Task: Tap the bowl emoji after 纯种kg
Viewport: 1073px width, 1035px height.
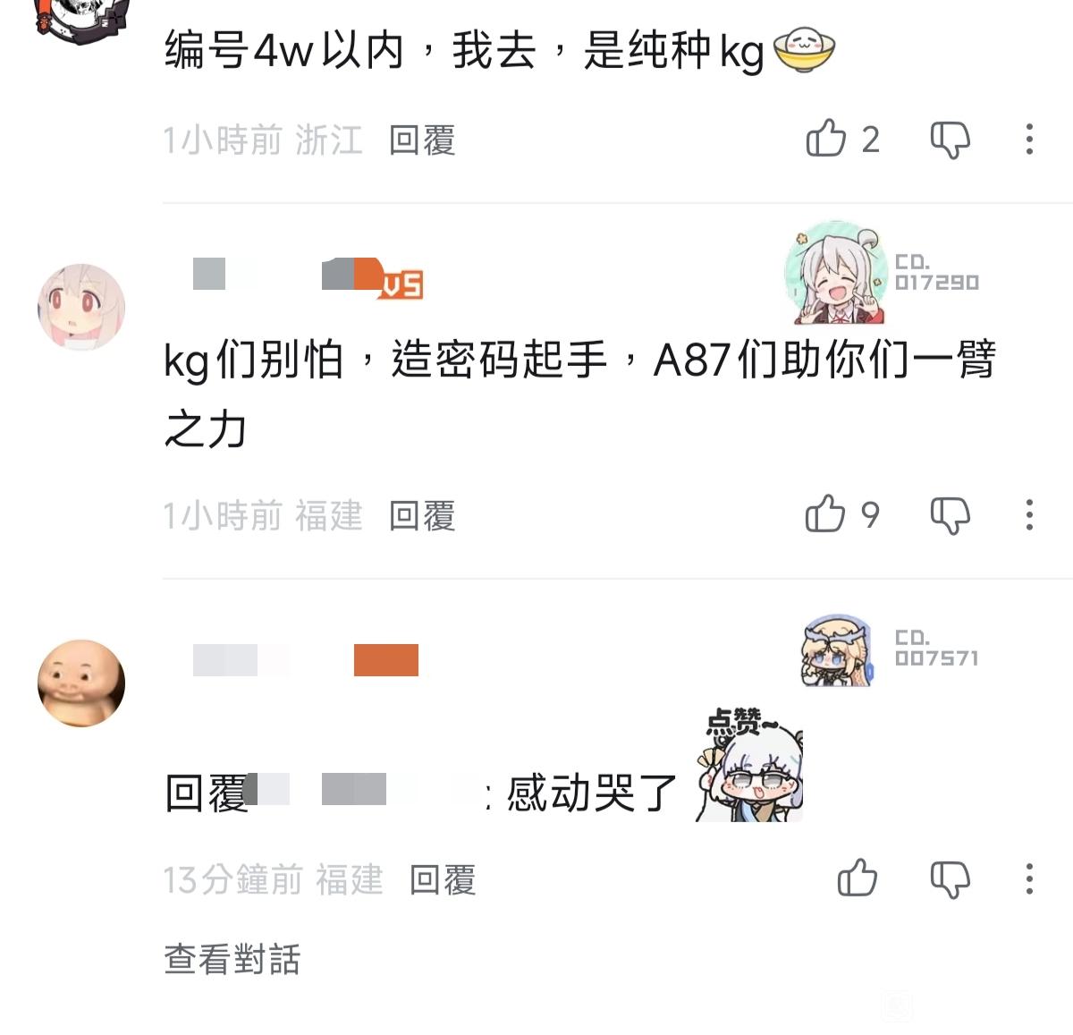Action: pos(803,49)
